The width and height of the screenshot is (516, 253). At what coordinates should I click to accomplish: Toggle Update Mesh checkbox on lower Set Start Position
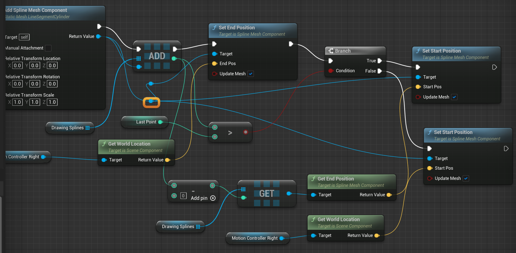(x=466, y=178)
